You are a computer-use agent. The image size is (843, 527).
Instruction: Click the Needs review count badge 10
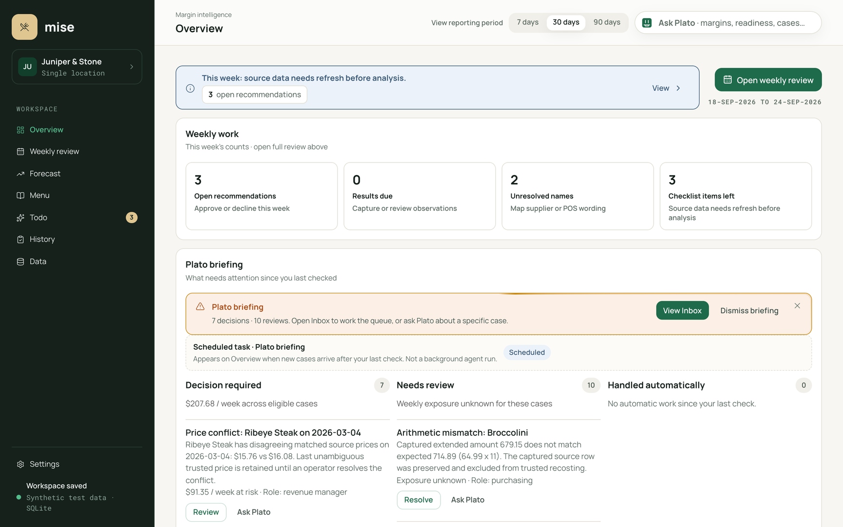click(591, 385)
